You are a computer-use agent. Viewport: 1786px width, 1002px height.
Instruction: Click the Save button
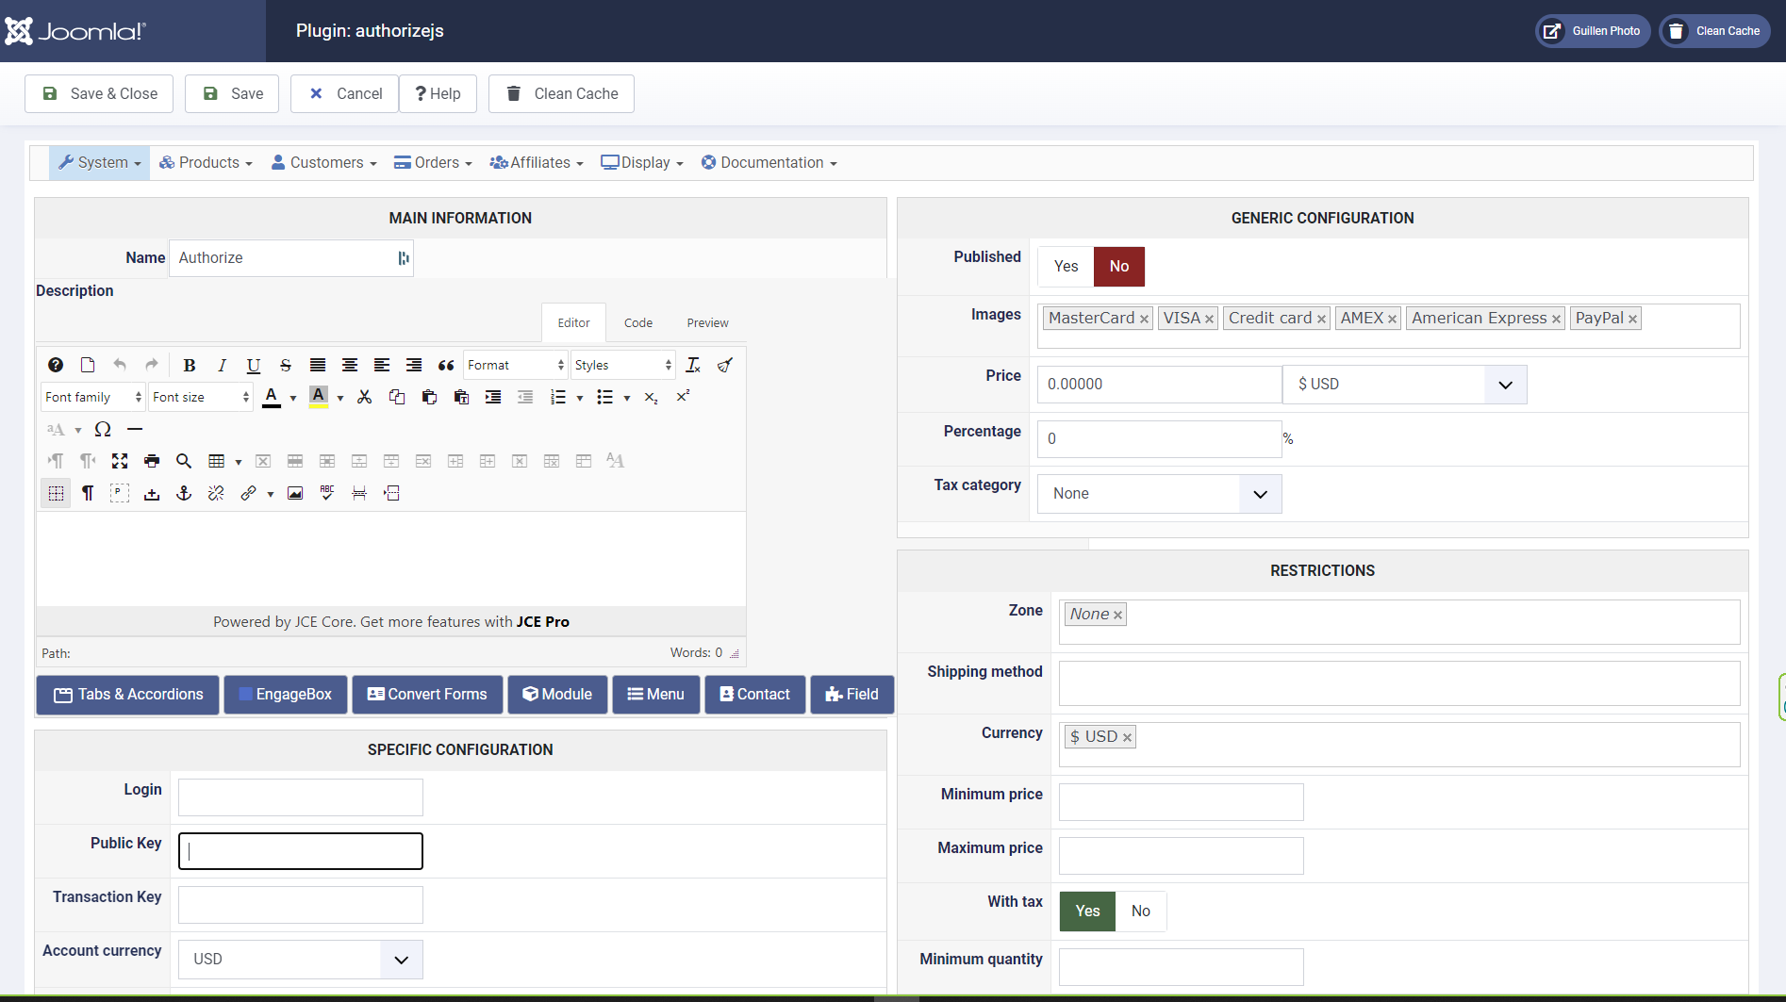click(232, 94)
